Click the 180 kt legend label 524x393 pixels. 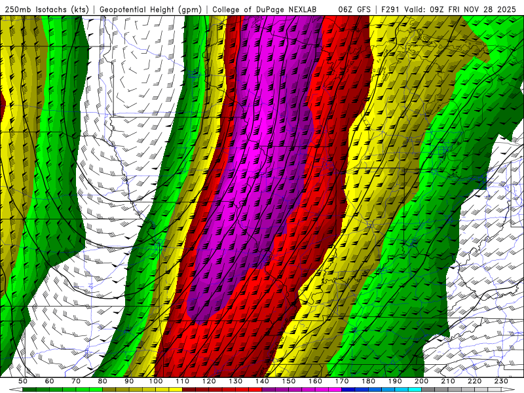coord(368,381)
